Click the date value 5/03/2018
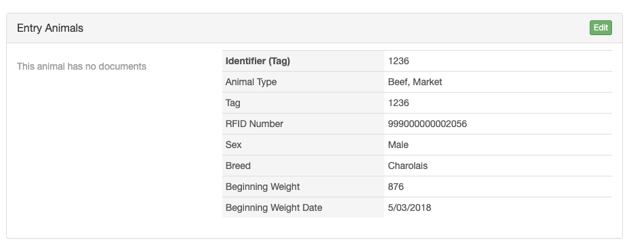The image size is (629, 244). point(409,208)
